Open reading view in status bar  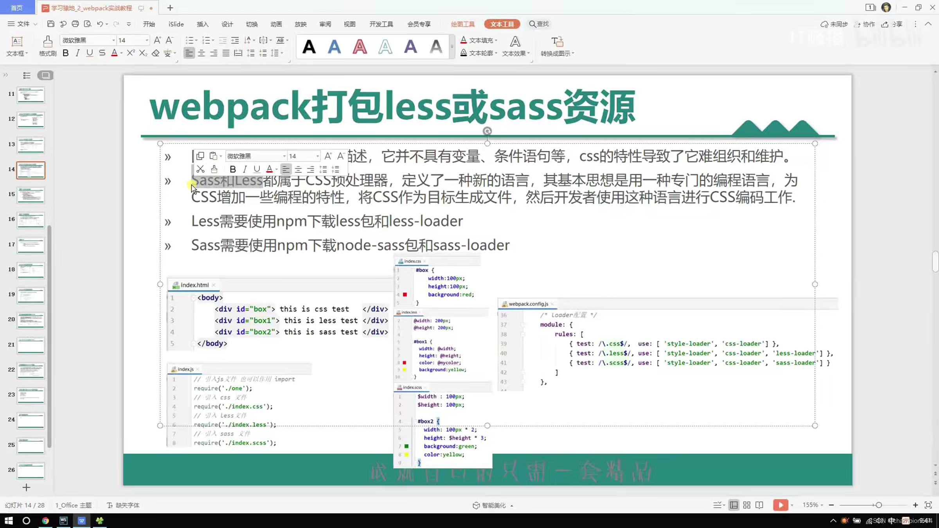point(759,505)
